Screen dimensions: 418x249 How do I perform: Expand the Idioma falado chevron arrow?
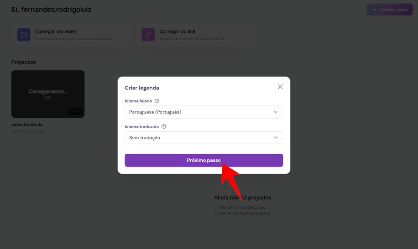click(x=276, y=112)
